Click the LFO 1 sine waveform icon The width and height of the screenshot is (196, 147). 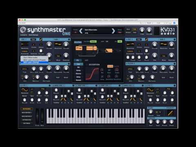tap(24, 90)
